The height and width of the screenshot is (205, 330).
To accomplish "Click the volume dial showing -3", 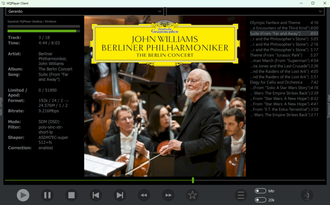I will point(306,195).
